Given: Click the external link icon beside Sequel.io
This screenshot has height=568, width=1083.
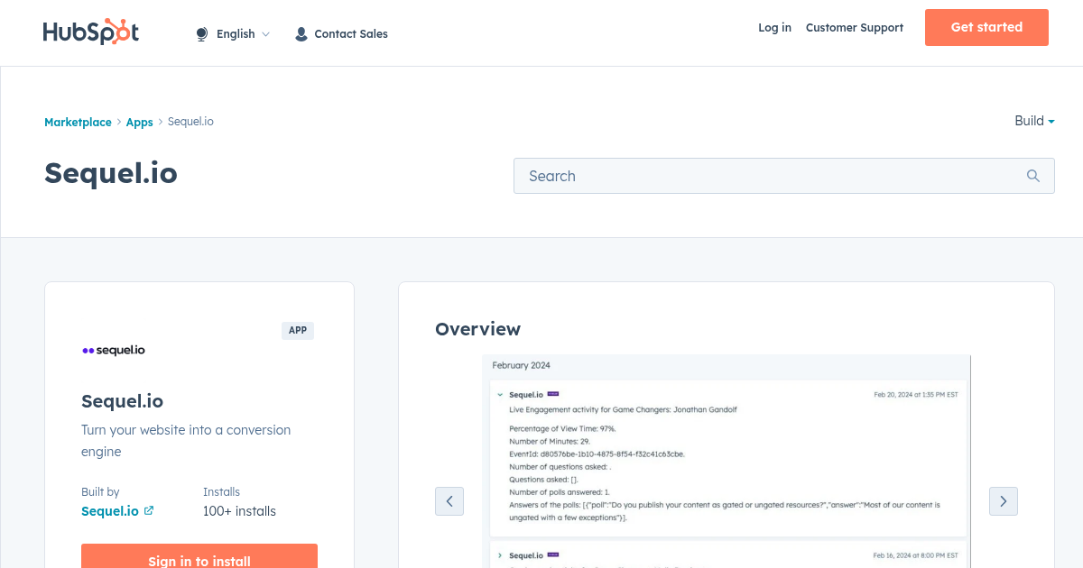Looking at the screenshot, I should pos(149,510).
